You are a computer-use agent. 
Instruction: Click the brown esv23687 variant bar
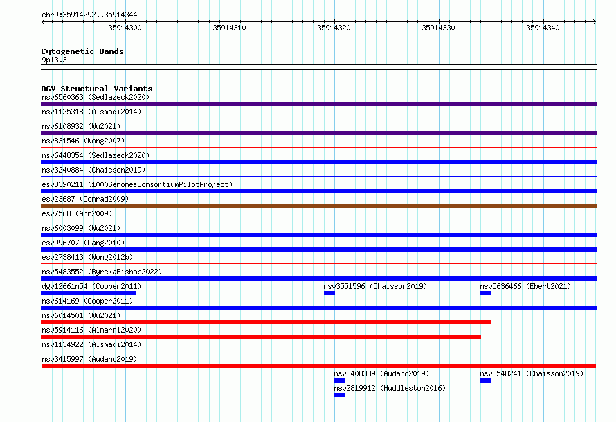pos(318,206)
